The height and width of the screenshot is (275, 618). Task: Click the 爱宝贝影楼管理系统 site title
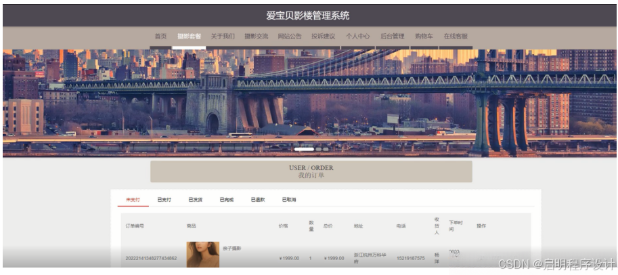pyautogui.click(x=307, y=16)
